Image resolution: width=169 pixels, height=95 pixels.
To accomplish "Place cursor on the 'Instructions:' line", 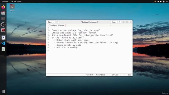I will click(57, 25).
